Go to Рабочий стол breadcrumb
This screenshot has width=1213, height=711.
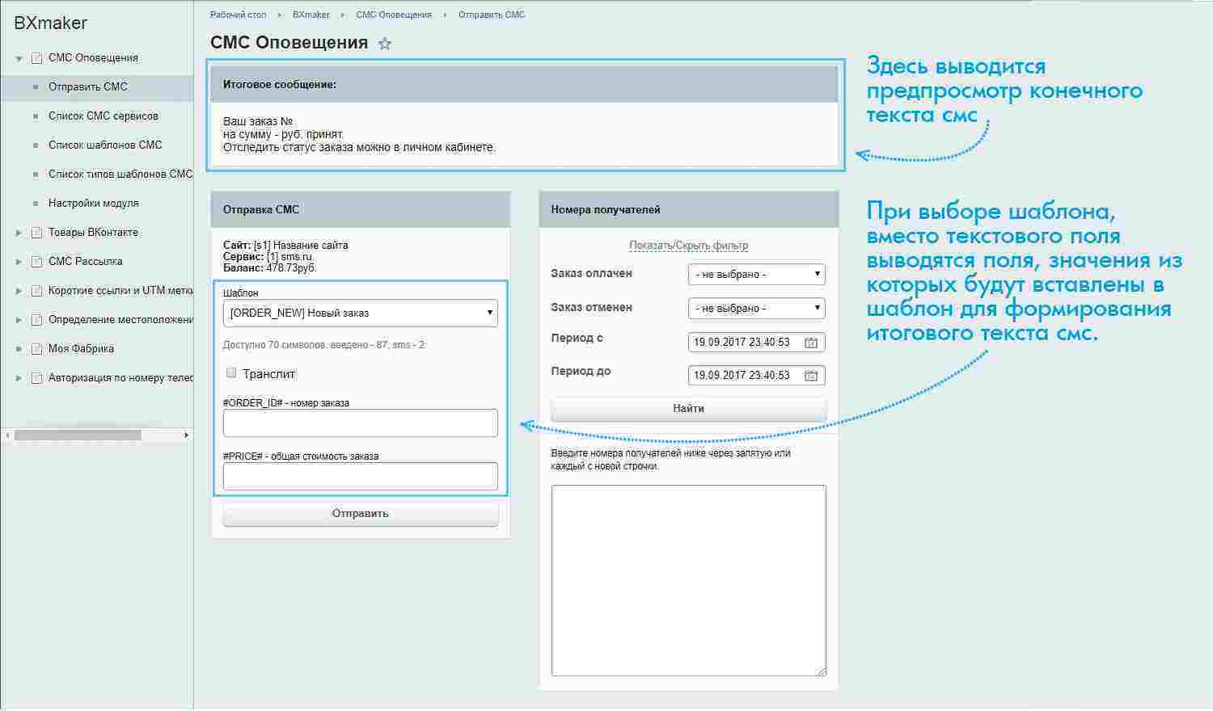coord(239,15)
